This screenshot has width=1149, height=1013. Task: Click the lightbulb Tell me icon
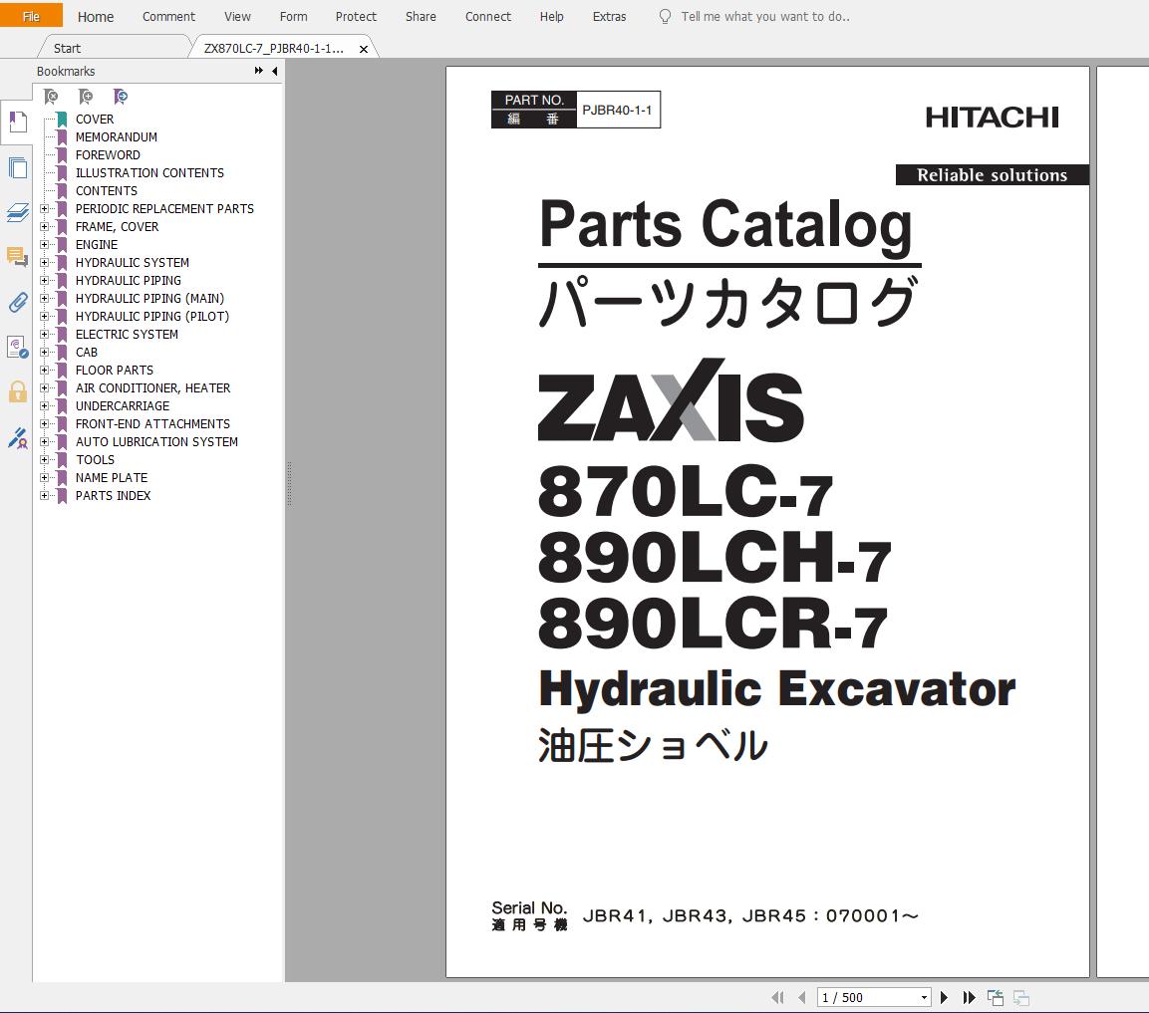pyautogui.click(x=665, y=16)
